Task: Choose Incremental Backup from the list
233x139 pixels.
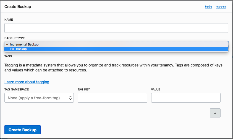Action: coord(24,44)
